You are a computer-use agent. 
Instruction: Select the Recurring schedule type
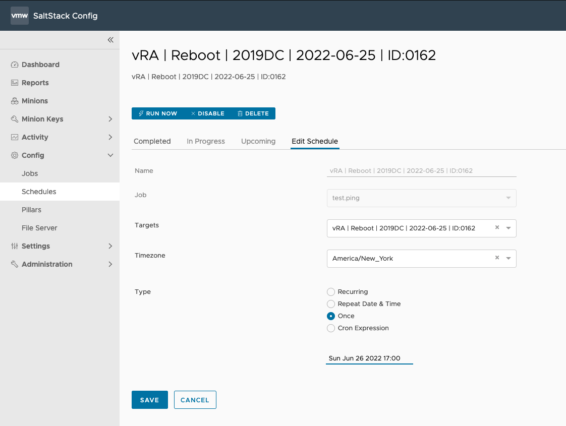tap(331, 292)
